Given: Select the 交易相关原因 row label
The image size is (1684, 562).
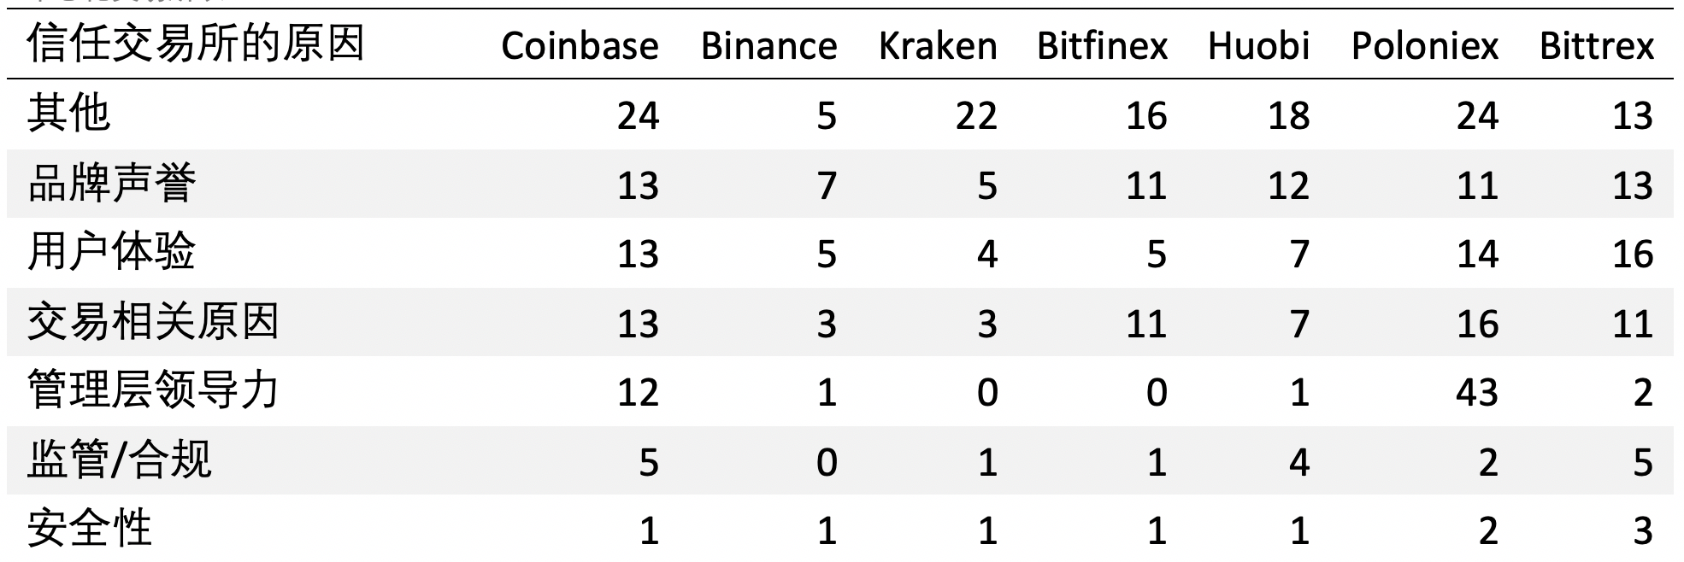Looking at the screenshot, I should 153,321.
